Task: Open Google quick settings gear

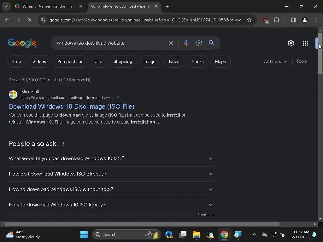Action: (291, 43)
